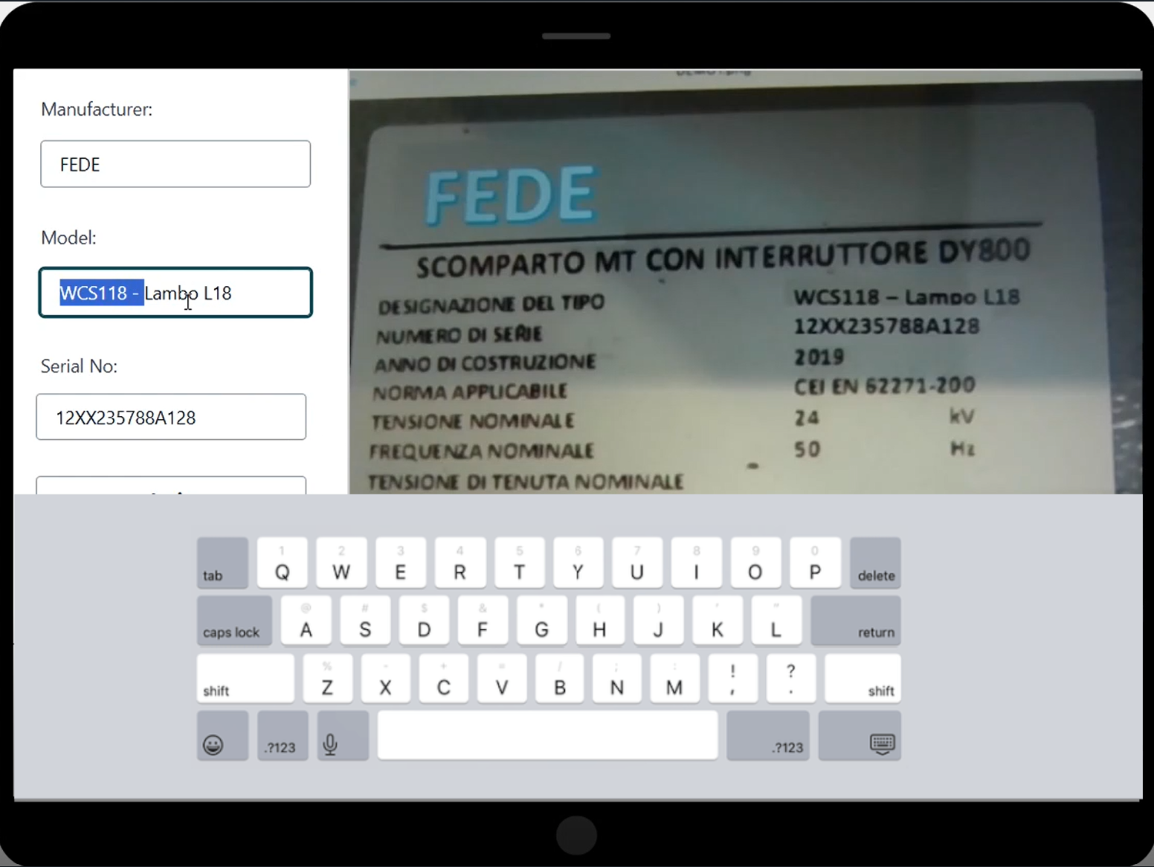Image resolution: width=1154 pixels, height=867 pixels.
Task: Switch to numbers with .?123 beside the emoji key
Action: pos(283,736)
